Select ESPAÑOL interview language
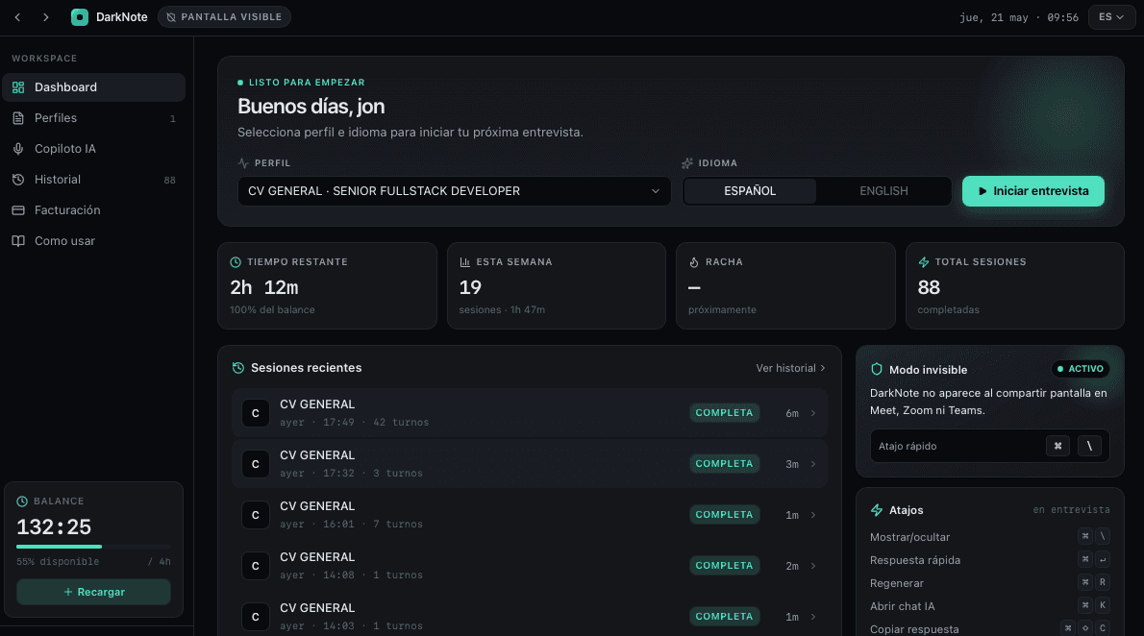This screenshot has width=1144, height=636. tap(750, 191)
